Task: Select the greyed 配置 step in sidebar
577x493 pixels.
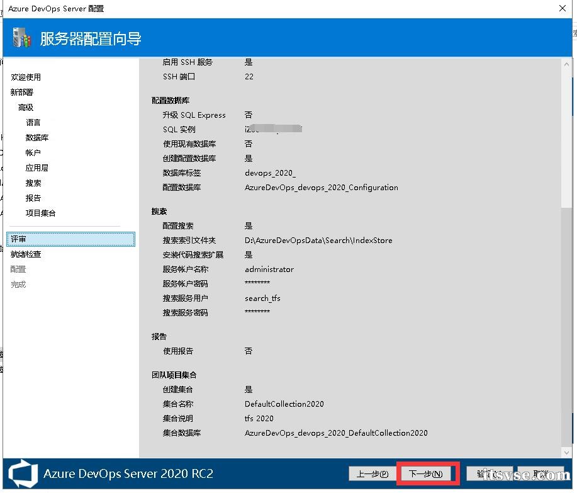Action: [18, 269]
